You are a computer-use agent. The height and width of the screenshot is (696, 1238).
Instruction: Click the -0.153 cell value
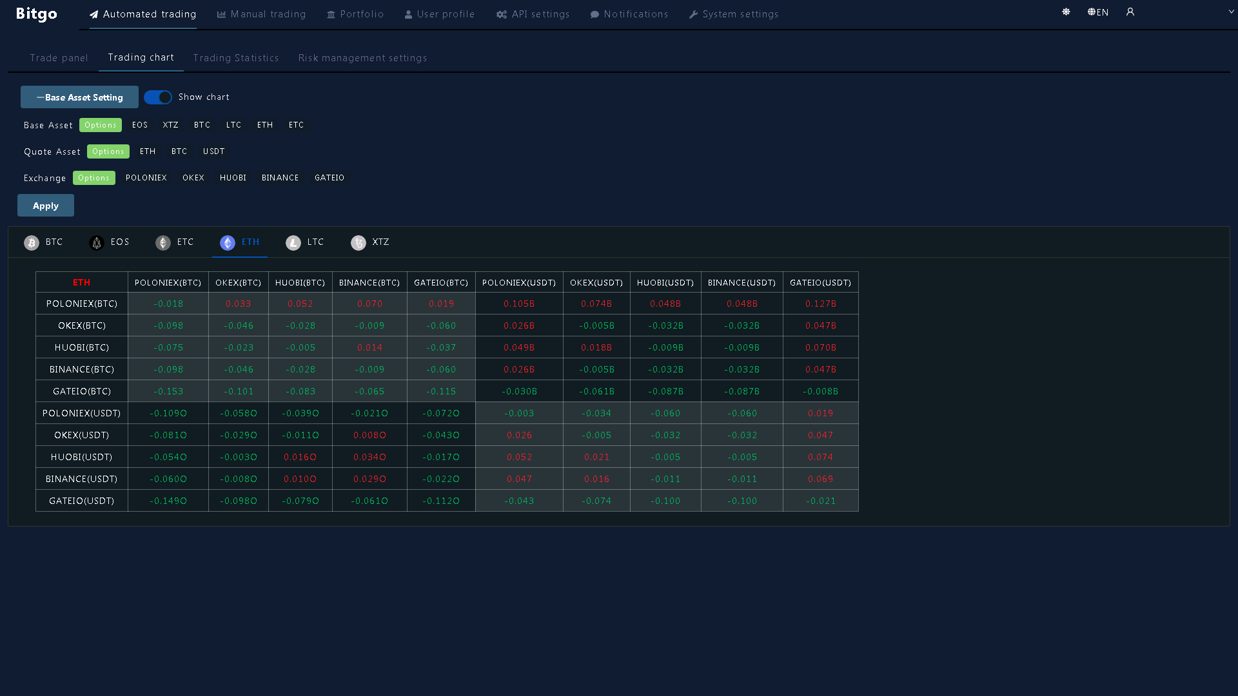[x=168, y=391]
